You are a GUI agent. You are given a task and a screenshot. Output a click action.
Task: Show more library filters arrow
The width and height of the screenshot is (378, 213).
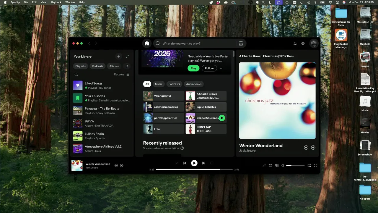coord(127,66)
